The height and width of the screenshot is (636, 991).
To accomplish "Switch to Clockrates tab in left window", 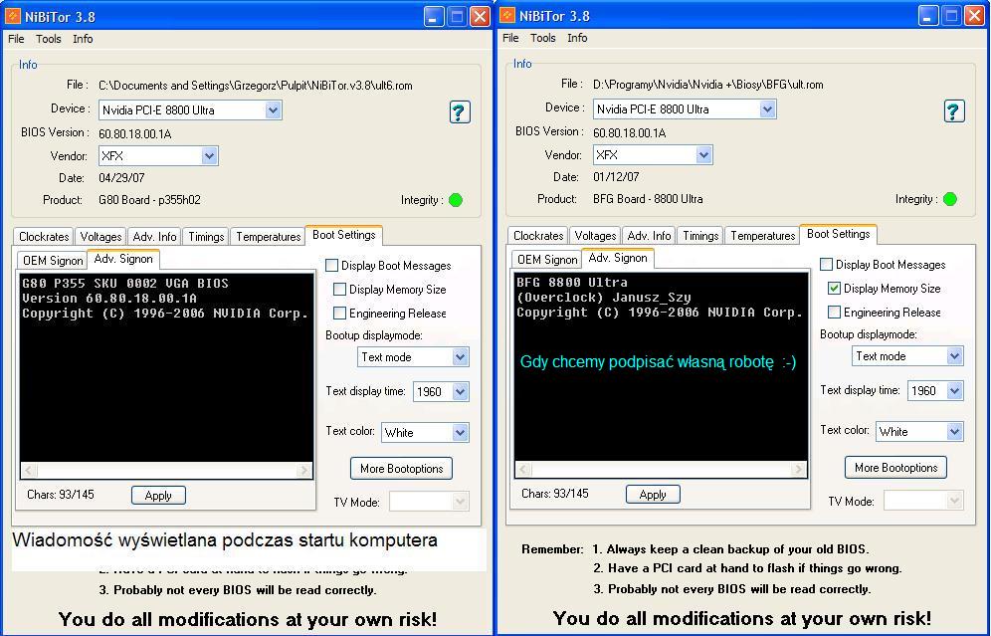I will click(44, 237).
